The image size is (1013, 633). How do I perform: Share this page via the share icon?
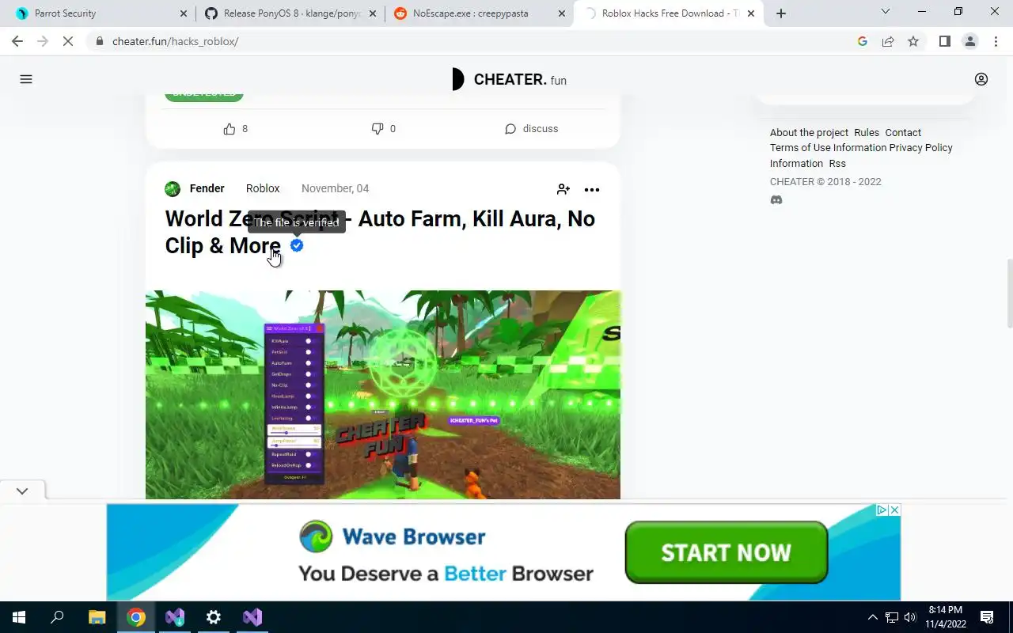pos(888,41)
